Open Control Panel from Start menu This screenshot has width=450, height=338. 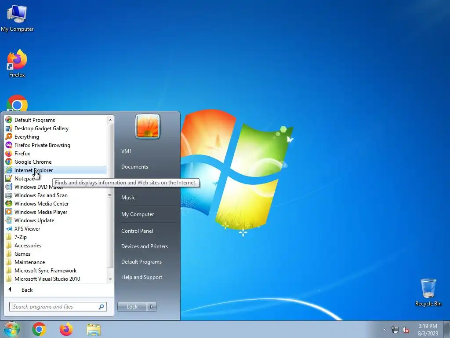(x=137, y=231)
